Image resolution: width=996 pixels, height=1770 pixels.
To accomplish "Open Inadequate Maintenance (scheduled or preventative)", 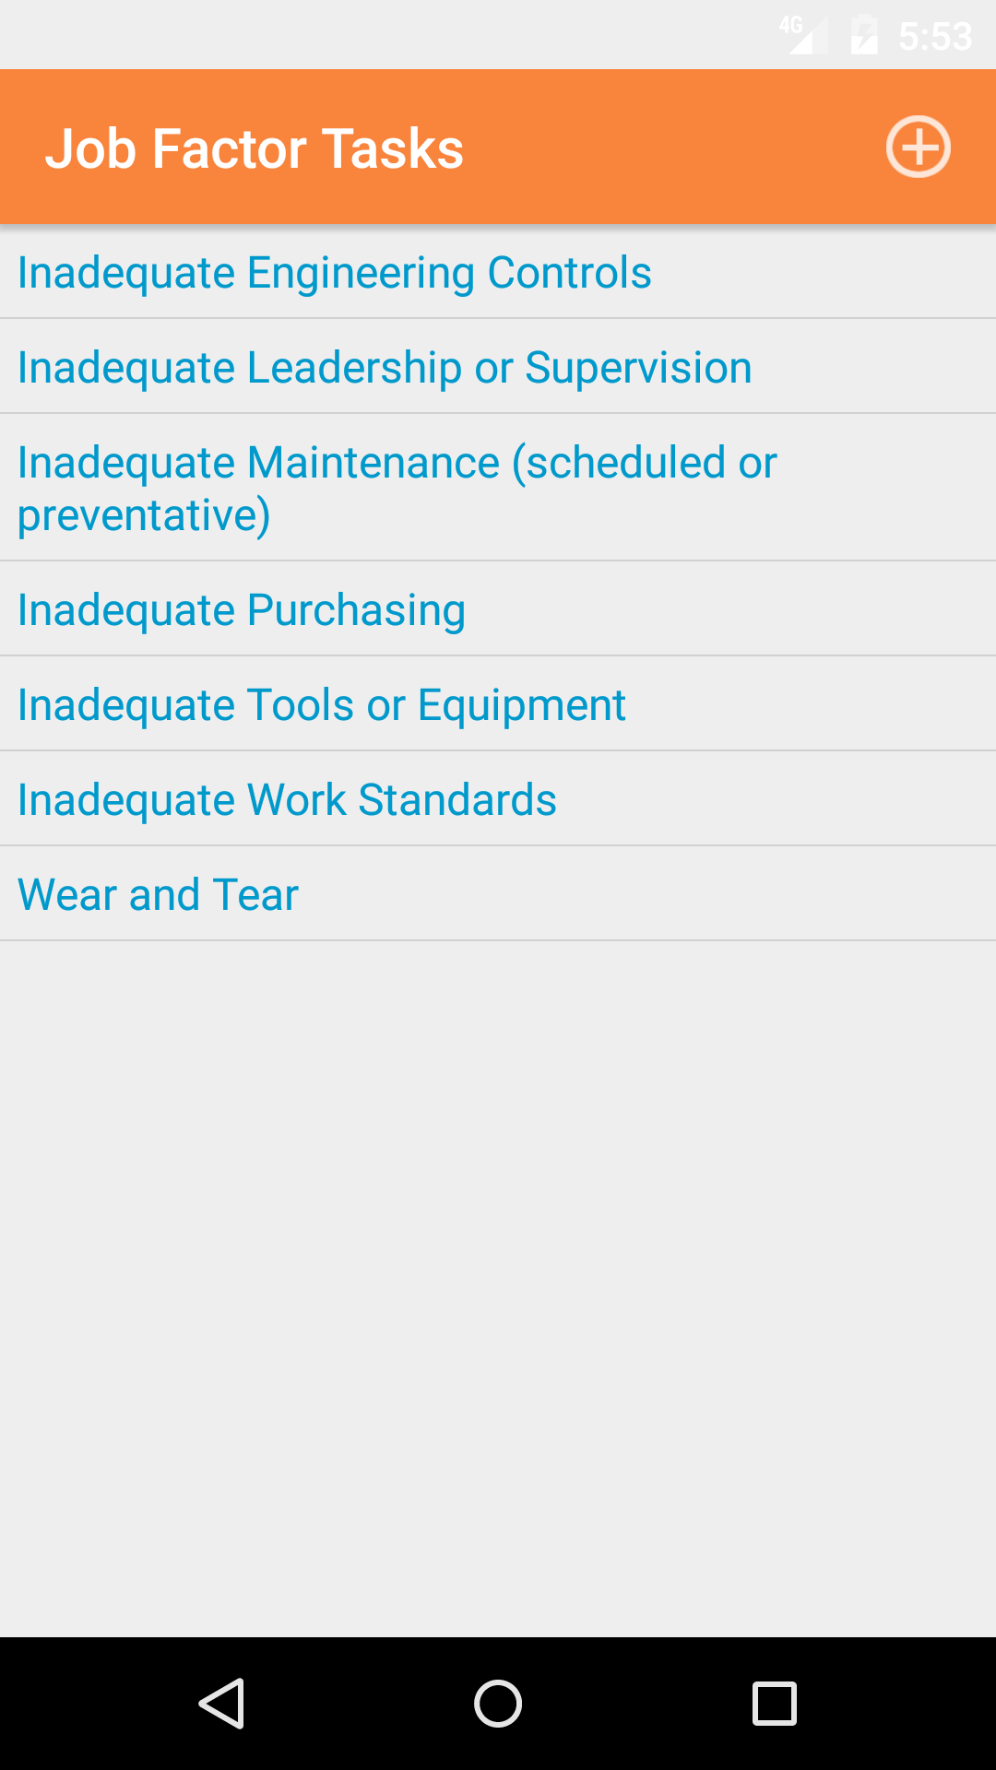I will click(x=397, y=487).
